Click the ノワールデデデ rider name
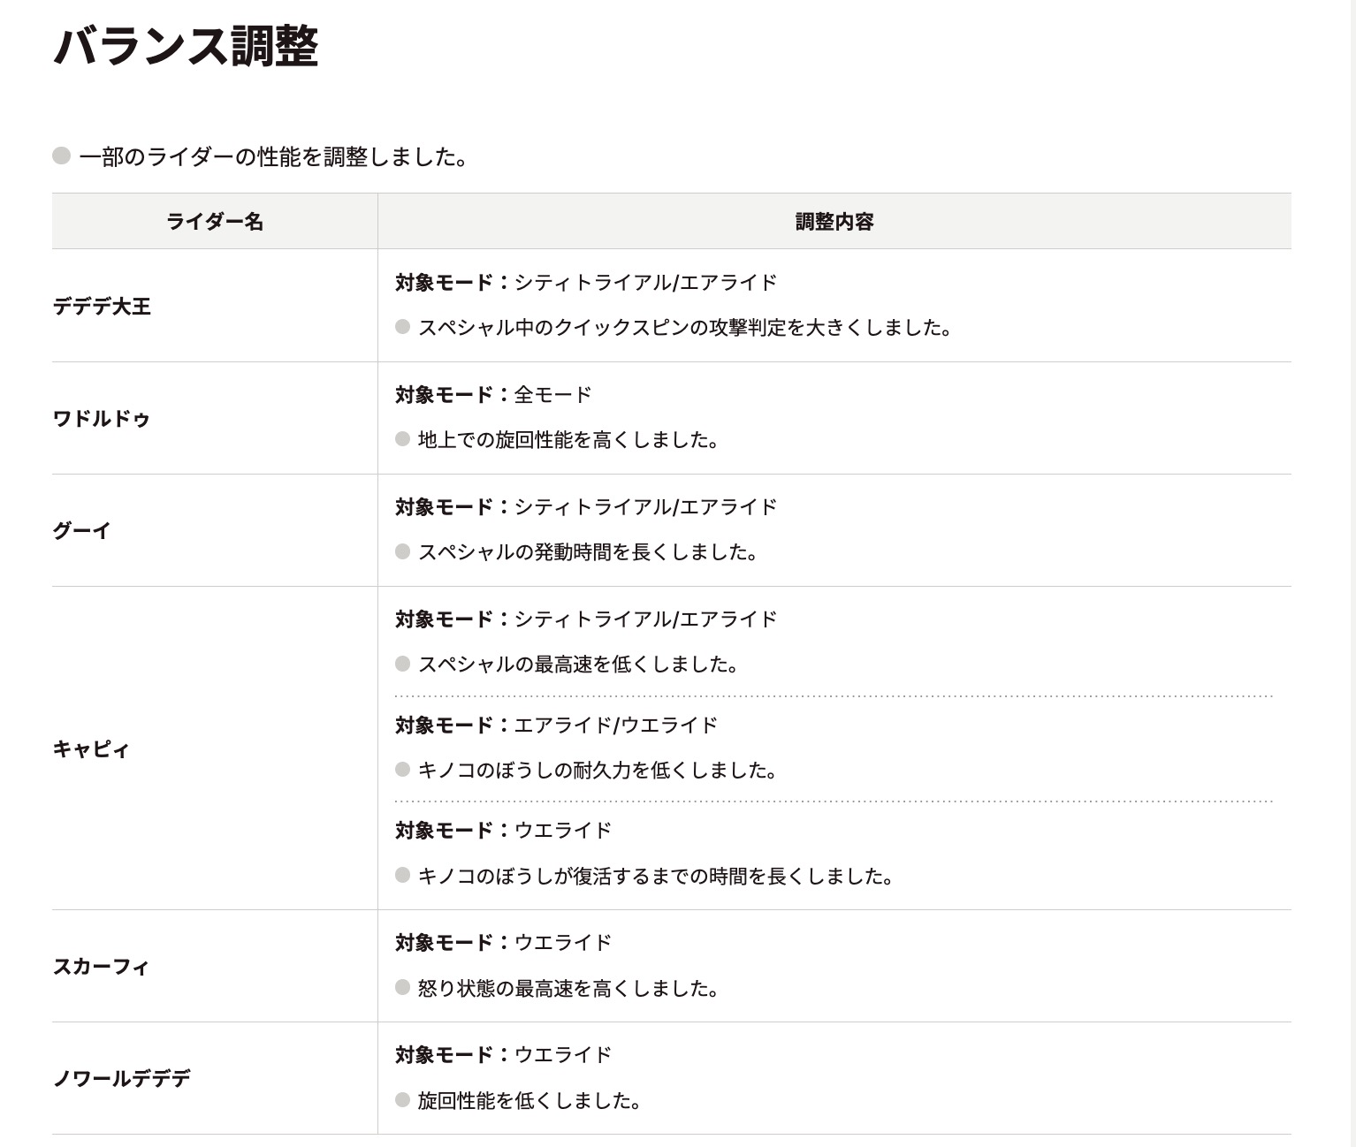Image resolution: width=1356 pixels, height=1147 pixels. (122, 1079)
